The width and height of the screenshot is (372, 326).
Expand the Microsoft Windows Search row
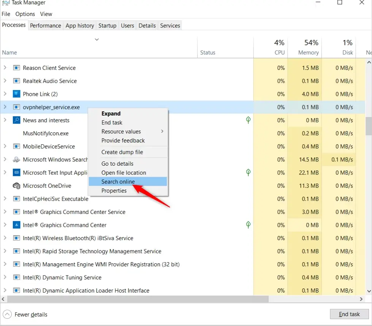point(5,159)
